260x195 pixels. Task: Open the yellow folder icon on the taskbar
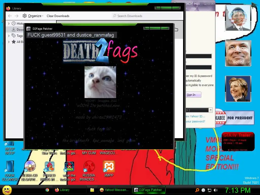coord(92,190)
